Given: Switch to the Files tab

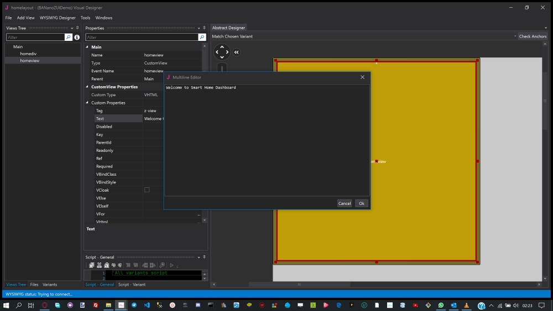Looking at the screenshot, I should [x=34, y=284].
